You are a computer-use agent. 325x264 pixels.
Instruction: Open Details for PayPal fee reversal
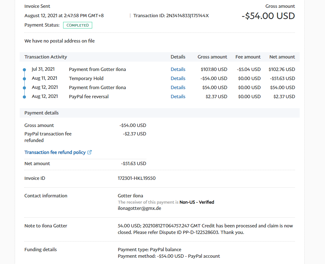[x=178, y=97]
